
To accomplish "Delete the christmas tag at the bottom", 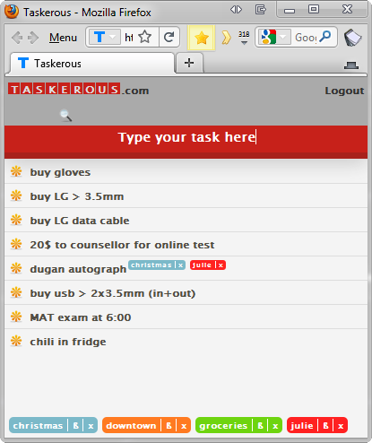I will (91, 426).
